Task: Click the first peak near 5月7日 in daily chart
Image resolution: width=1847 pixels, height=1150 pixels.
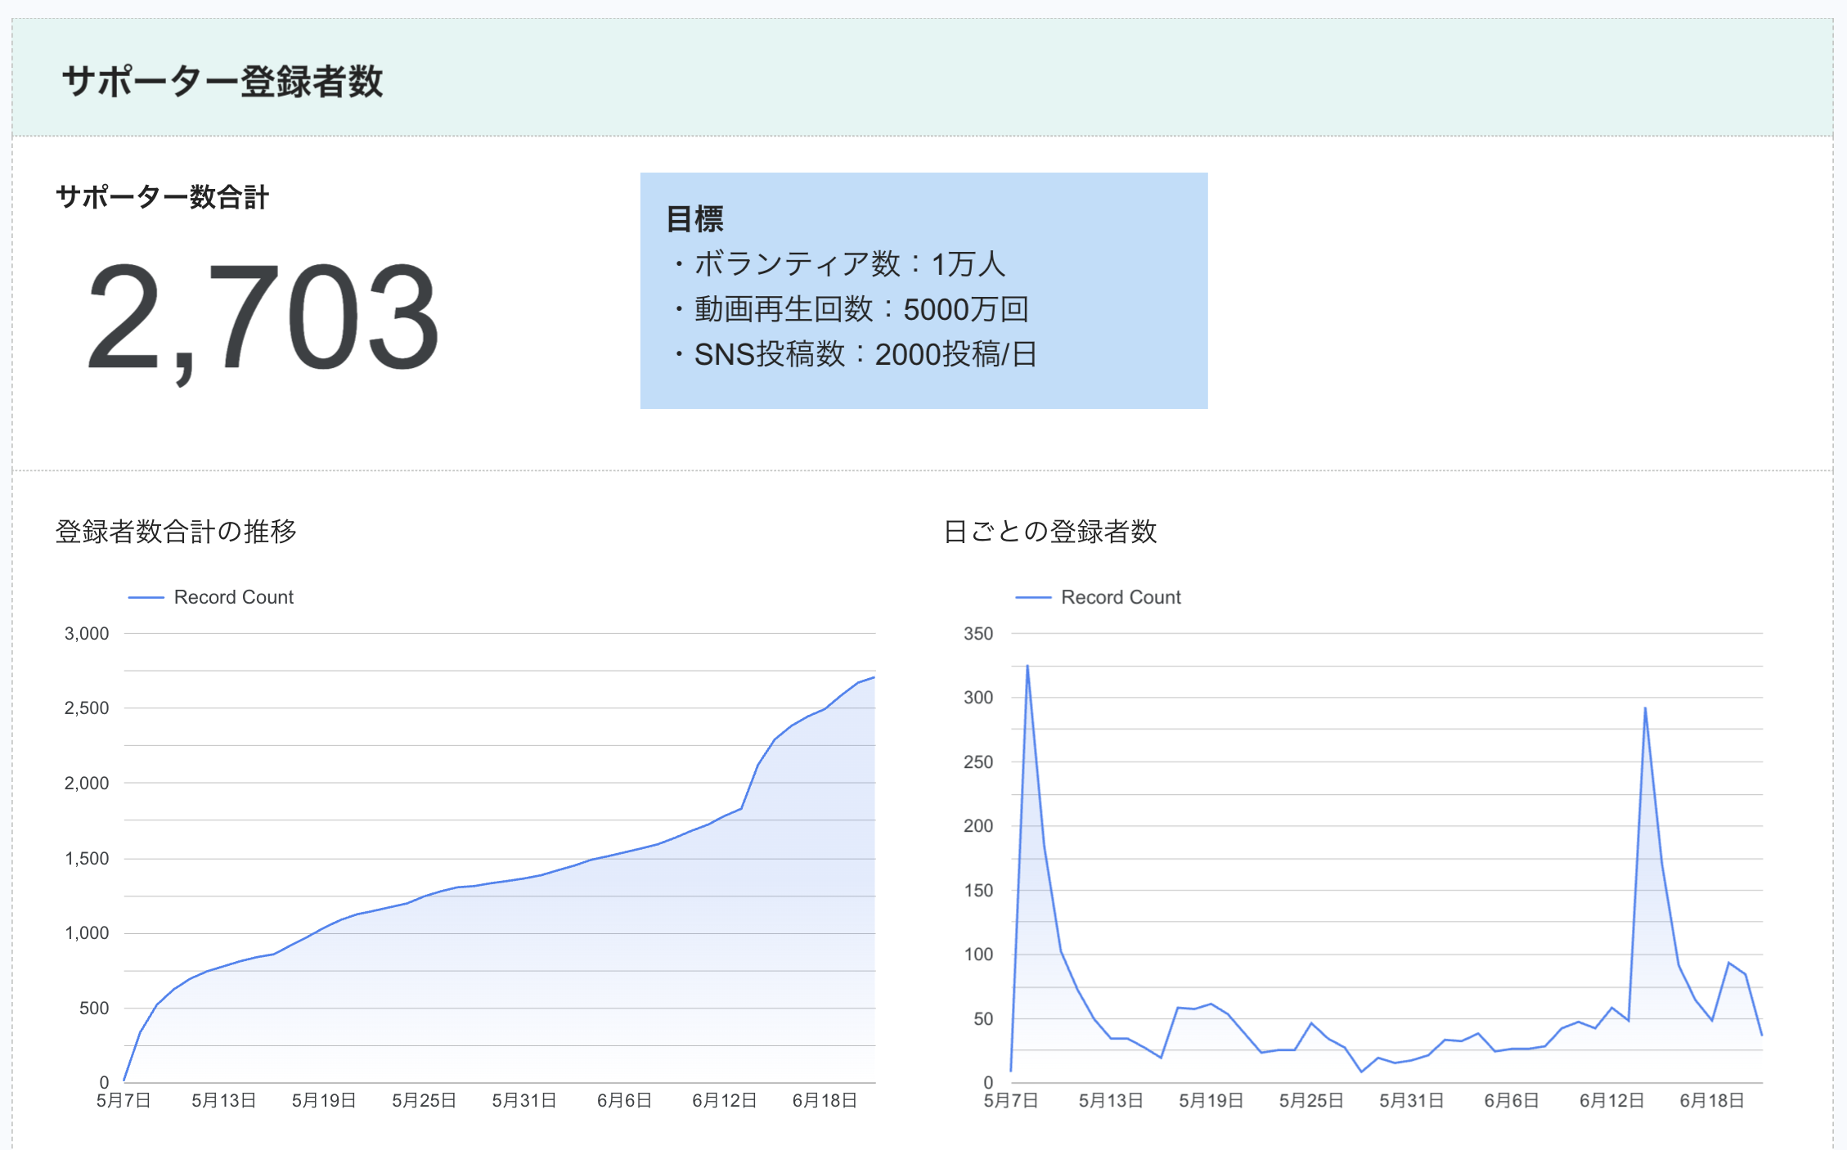Action: (1027, 667)
